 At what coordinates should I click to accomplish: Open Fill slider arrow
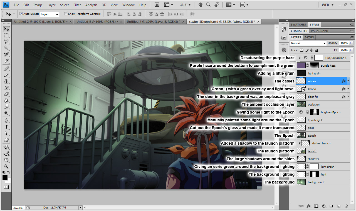(x=351, y=50)
